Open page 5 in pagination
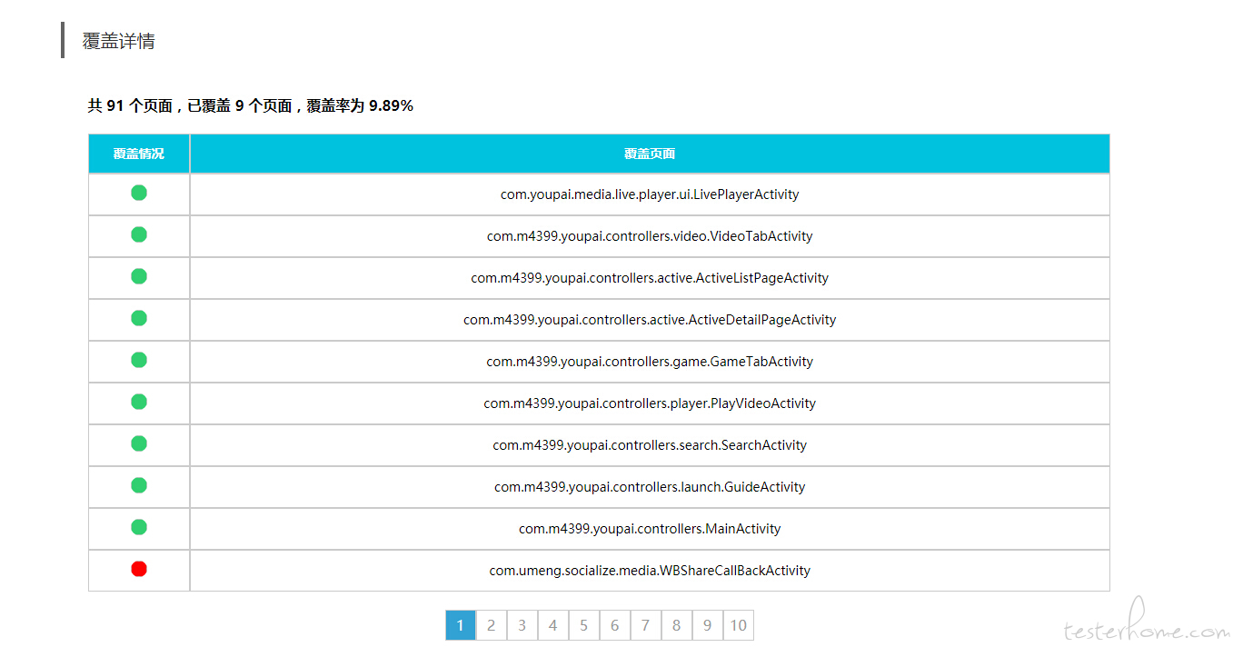 point(584,625)
